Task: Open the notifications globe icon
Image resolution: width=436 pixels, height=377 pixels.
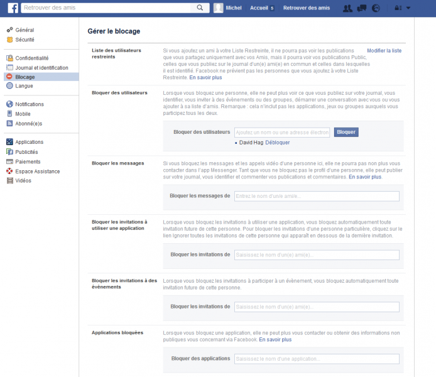Action: [x=376, y=8]
